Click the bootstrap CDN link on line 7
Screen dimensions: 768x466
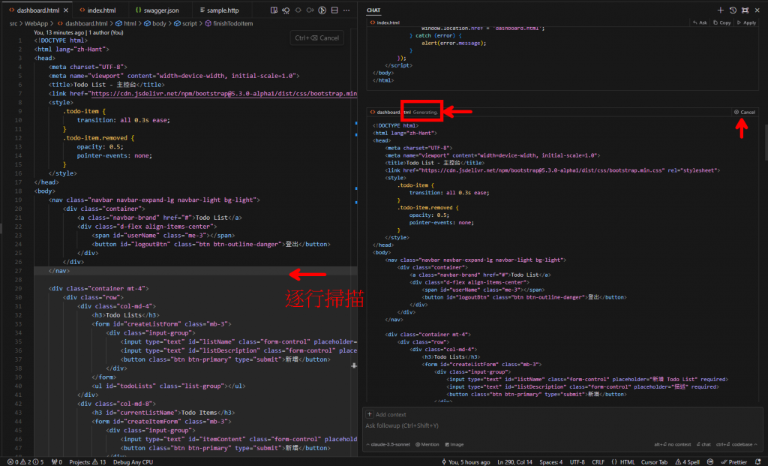point(223,94)
